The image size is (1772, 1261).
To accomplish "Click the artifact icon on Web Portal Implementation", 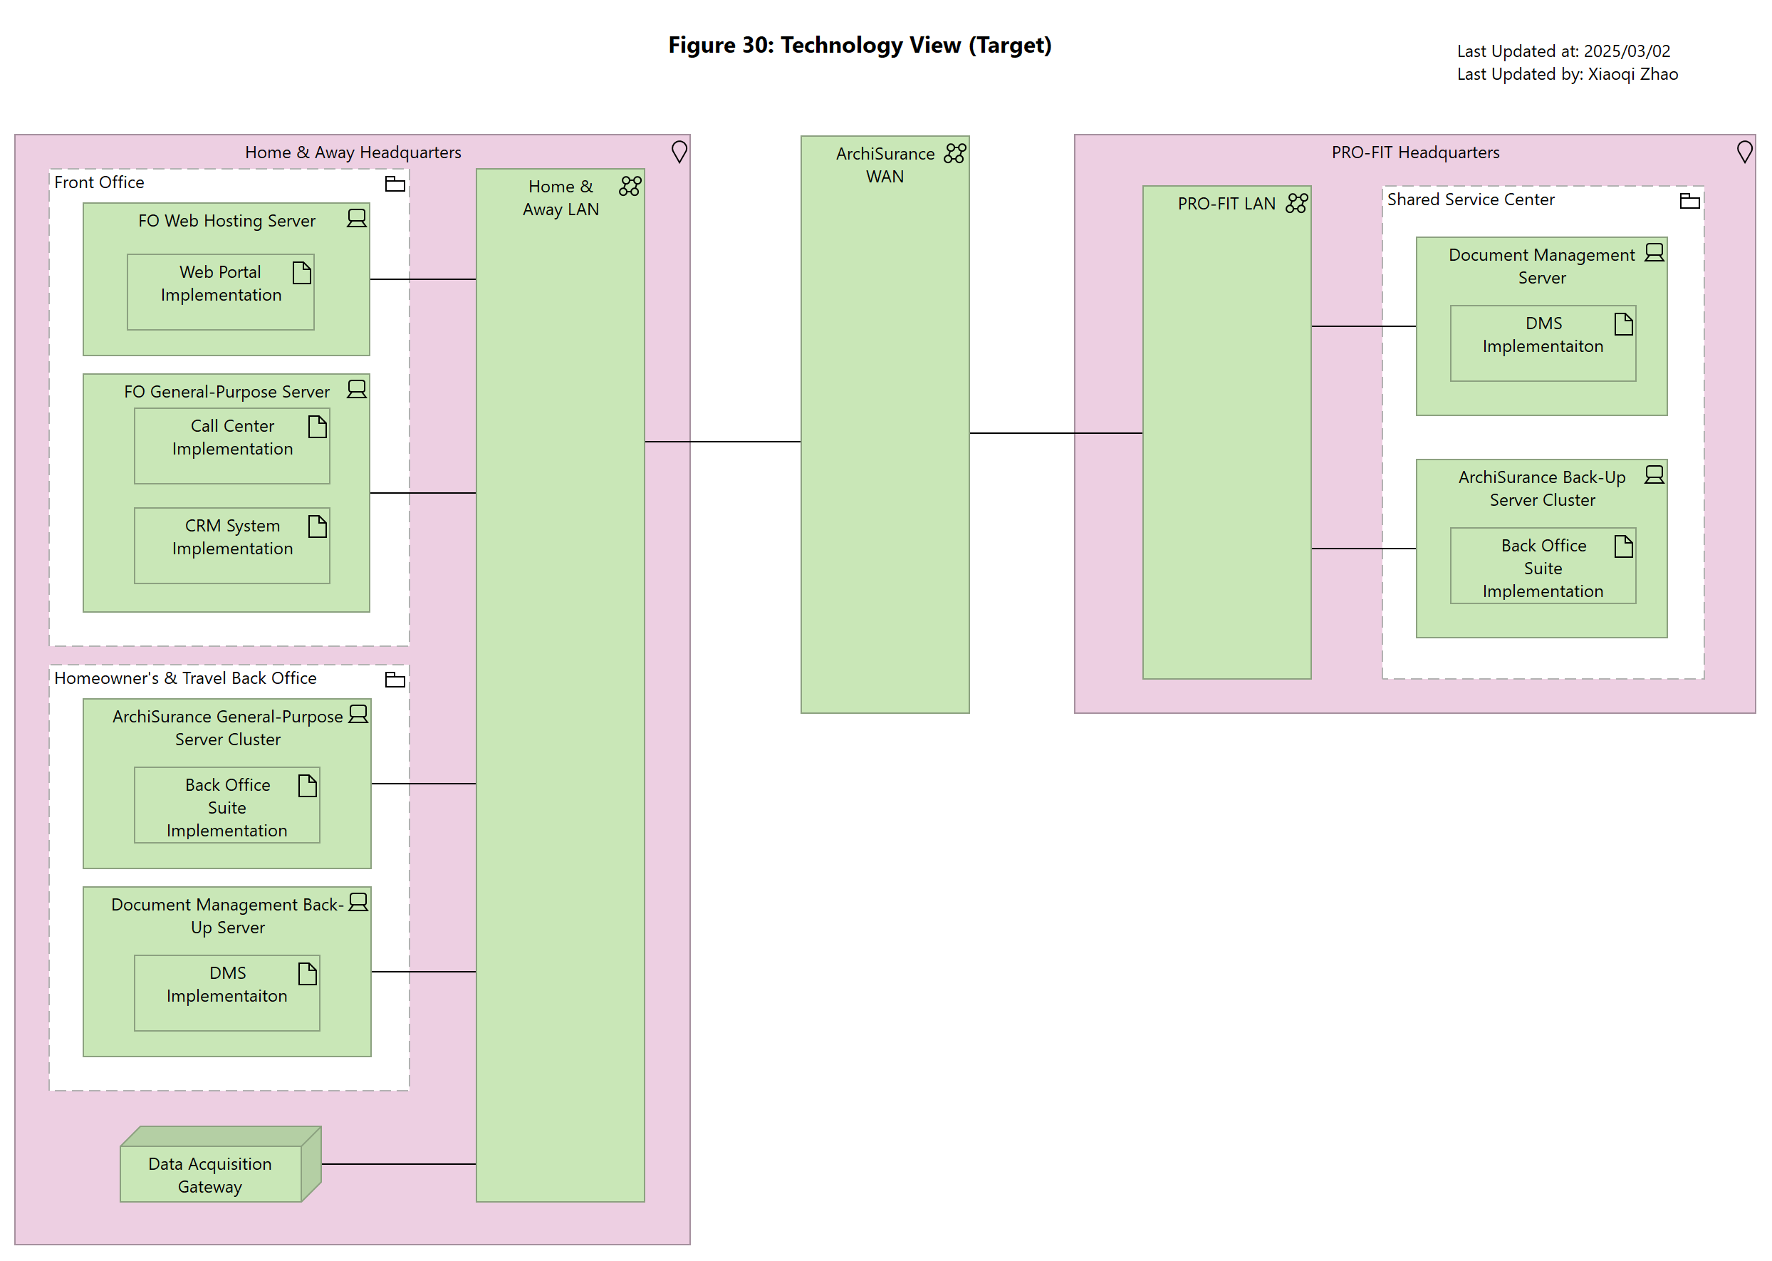I will pos(302,273).
